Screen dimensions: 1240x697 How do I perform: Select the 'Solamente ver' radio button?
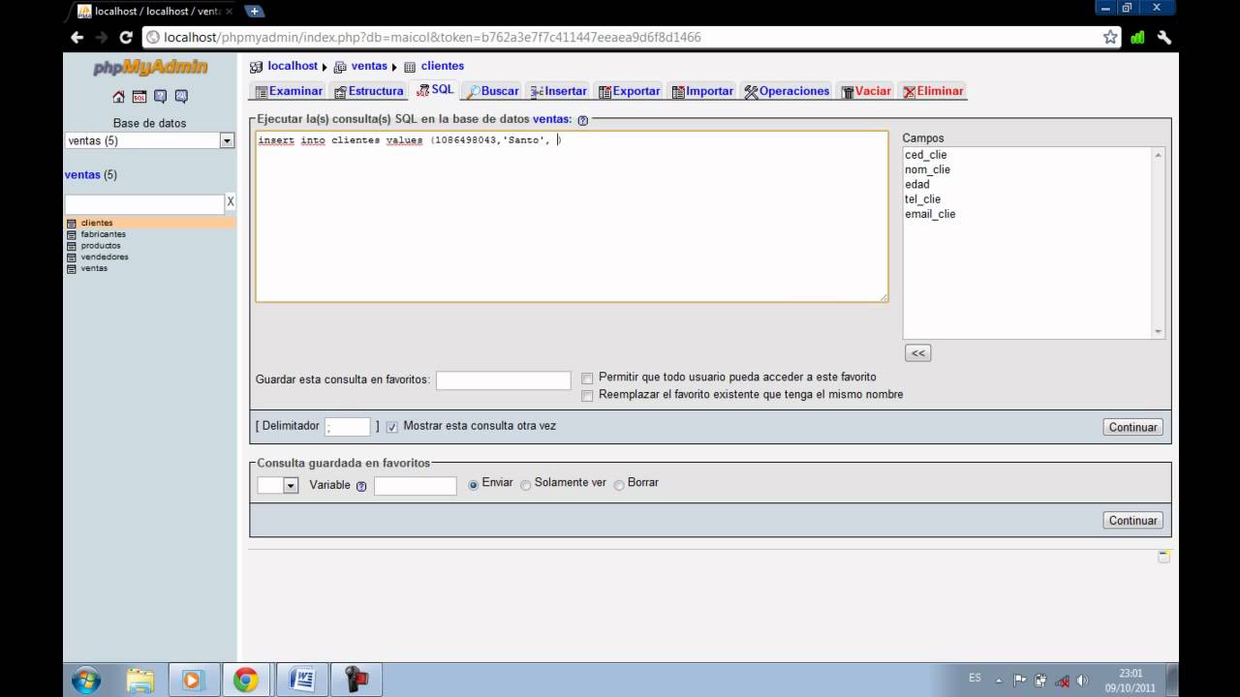(x=526, y=484)
